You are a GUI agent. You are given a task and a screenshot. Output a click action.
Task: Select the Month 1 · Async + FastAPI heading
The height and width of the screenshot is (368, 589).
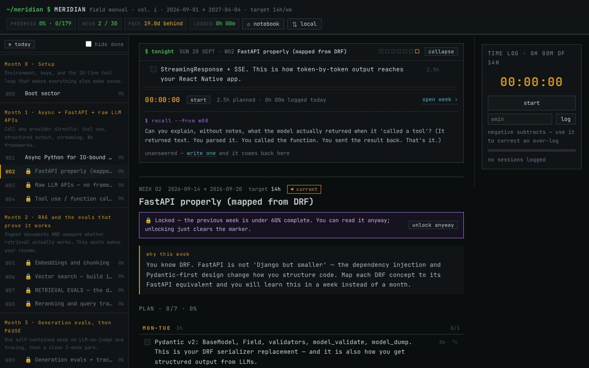[63, 116]
